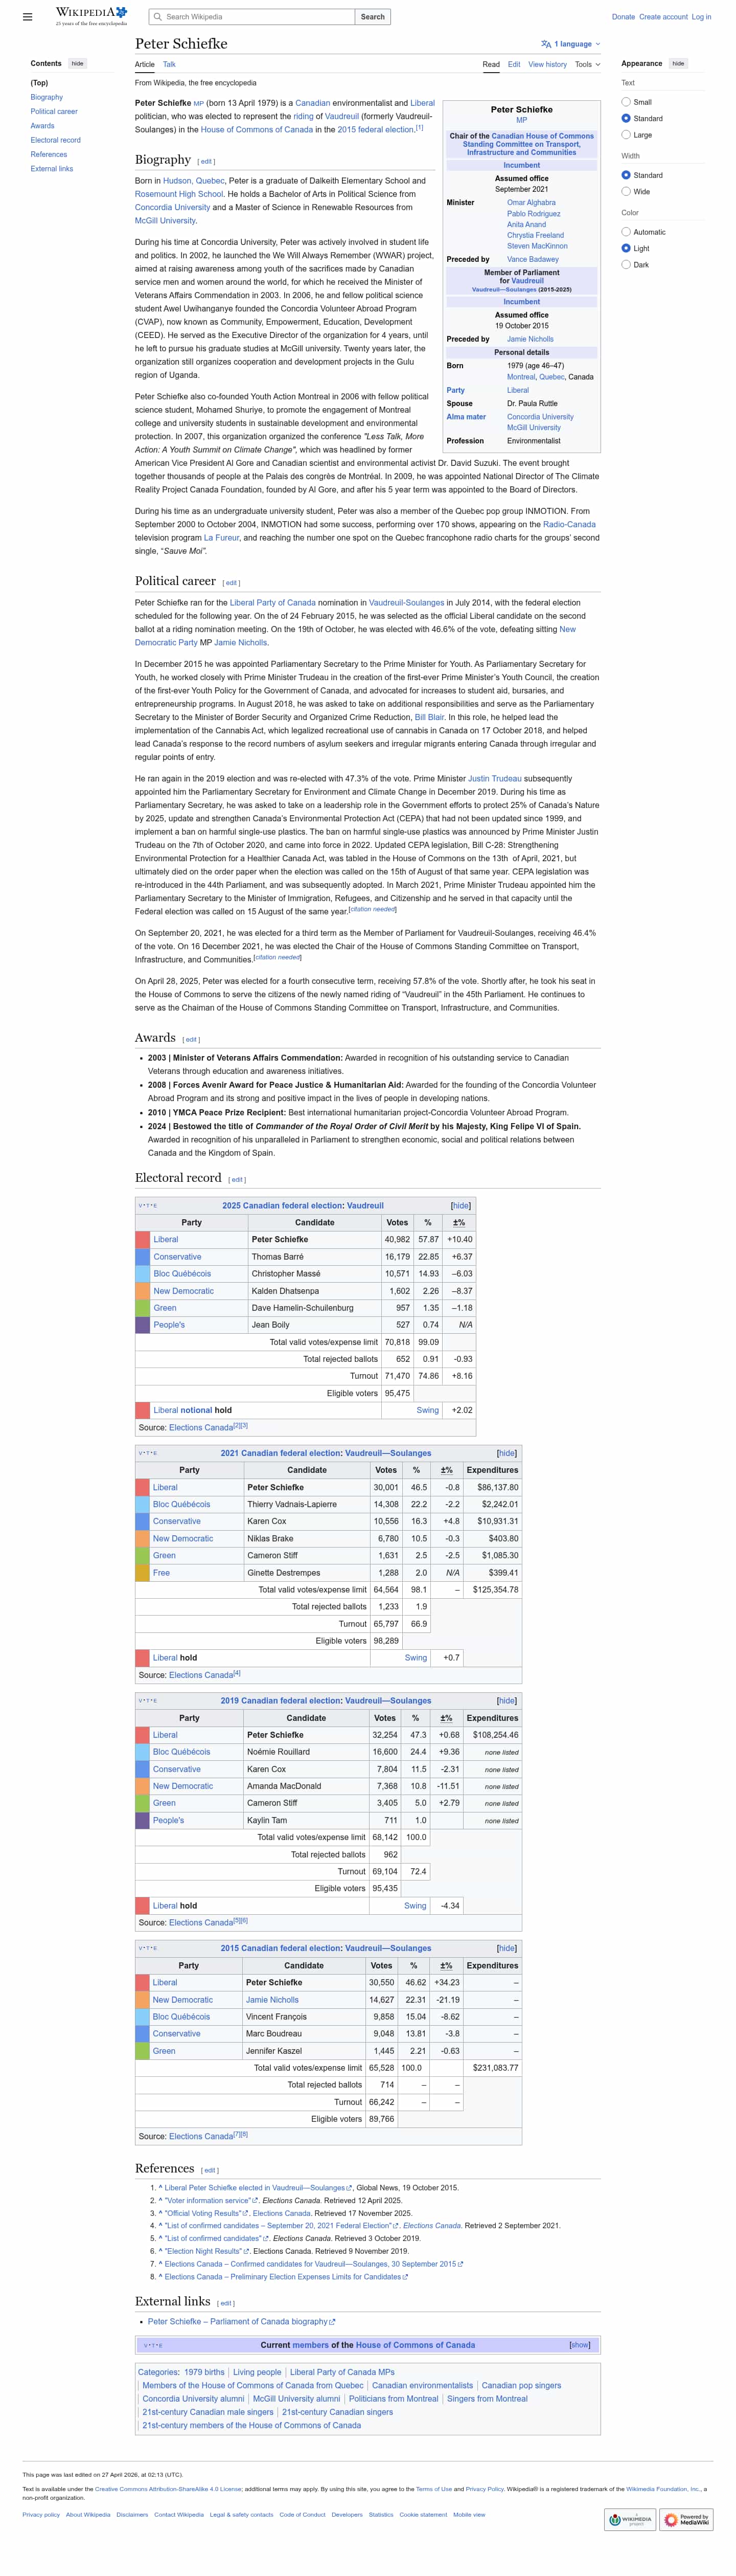The height and width of the screenshot is (2576, 736).
Task: Click Wikimedia project badge in footer
Action: click(630, 2518)
